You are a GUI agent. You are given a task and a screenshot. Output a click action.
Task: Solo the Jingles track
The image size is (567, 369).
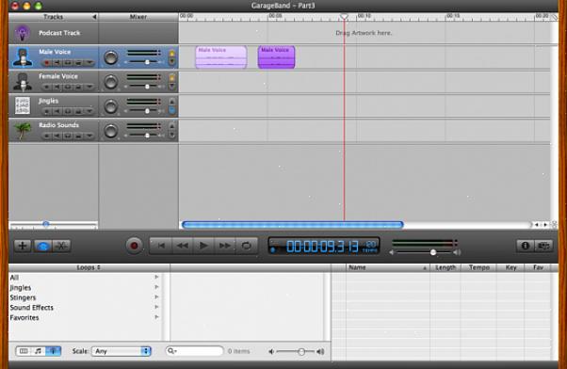click(x=68, y=111)
